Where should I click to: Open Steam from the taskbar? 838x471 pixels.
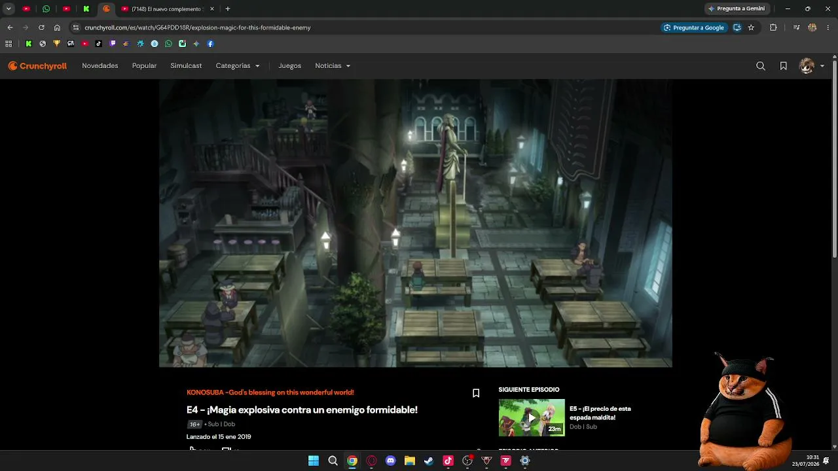tap(429, 461)
